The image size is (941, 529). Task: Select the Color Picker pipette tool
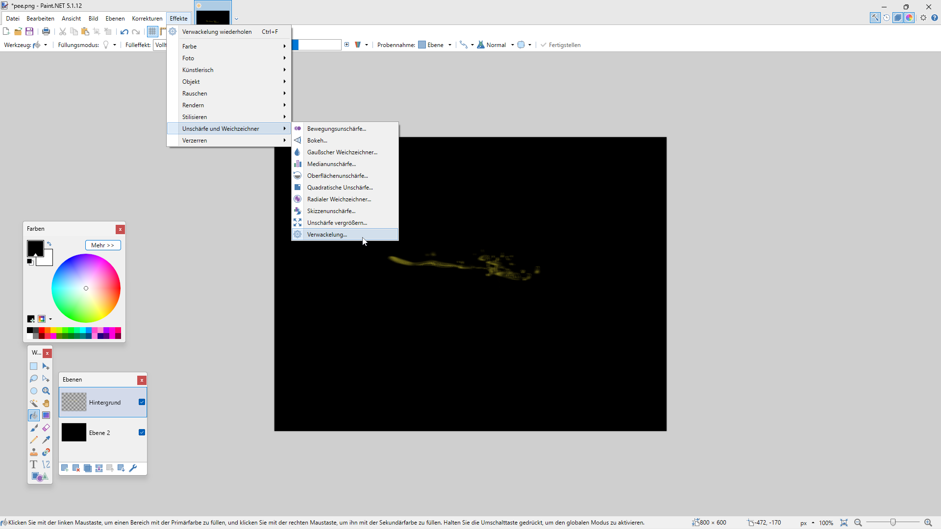coord(46,440)
